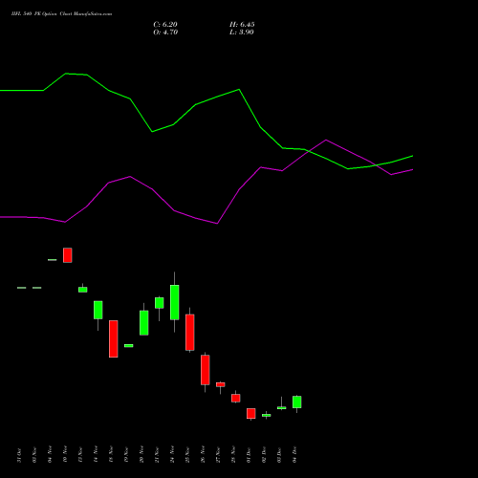Click the '03 Dec' date label
The width and height of the screenshot is (478, 478).
pyautogui.click(x=280, y=455)
